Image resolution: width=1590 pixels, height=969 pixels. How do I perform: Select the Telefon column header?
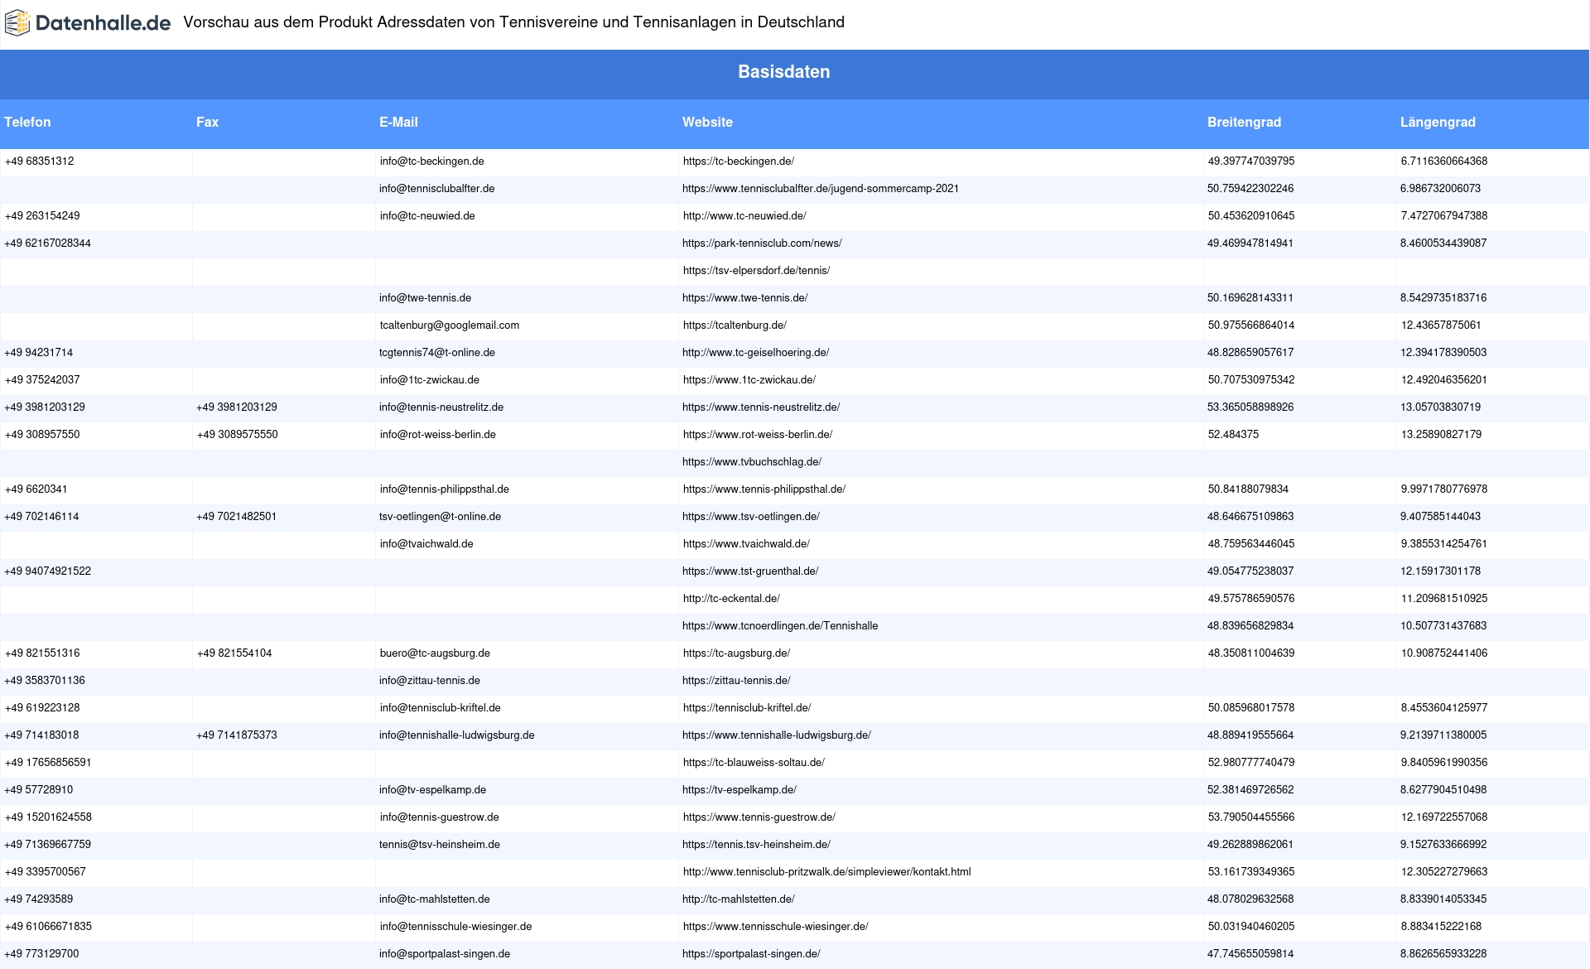pyautogui.click(x=27, y=122)
